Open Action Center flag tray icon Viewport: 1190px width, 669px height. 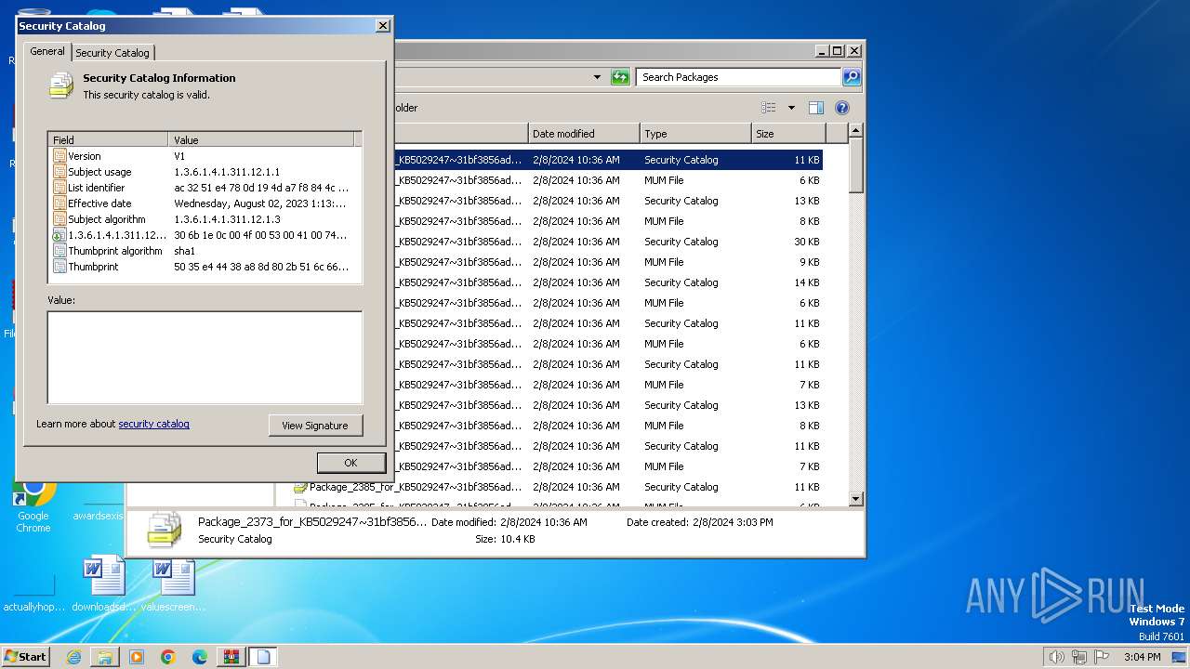click(x=1102, y=657)
